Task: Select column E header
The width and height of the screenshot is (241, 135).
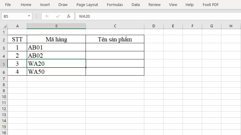Action: [x=173, y=26]
